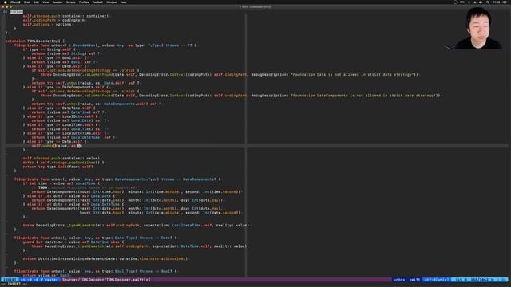Viewport: 511px width, 287px height.
Task: Click the INSERT mode indicator in the status line
Action: (10, 280)
